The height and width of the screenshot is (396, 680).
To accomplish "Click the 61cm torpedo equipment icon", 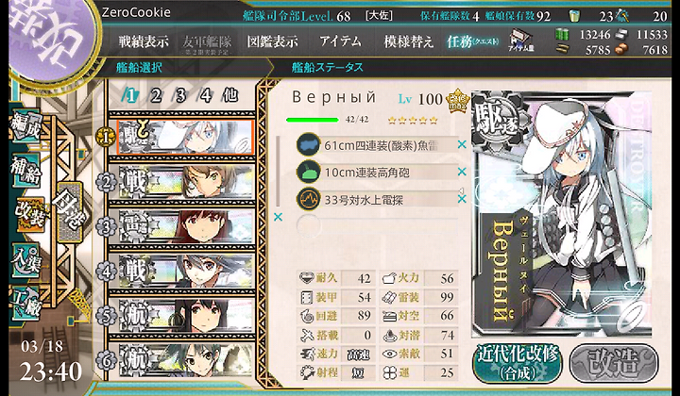I will [308, 145].
